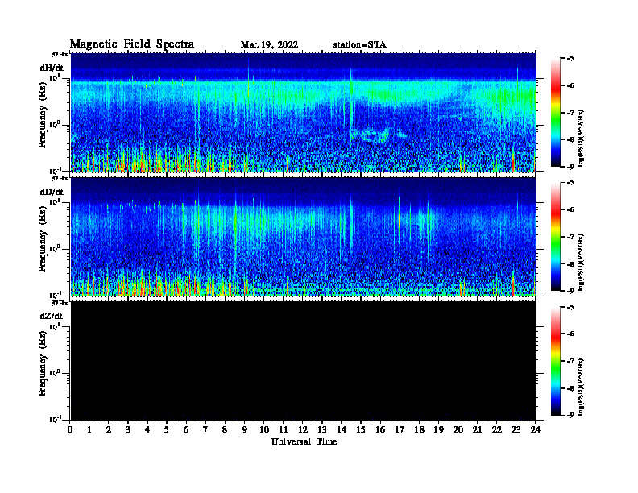Click hour tick label 18 on time axis
Viewport: 638px width, 493px height.
coord(419,430)
